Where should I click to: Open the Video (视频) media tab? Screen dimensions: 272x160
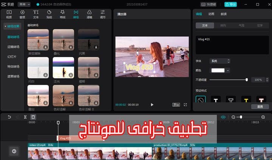point(9,14)
